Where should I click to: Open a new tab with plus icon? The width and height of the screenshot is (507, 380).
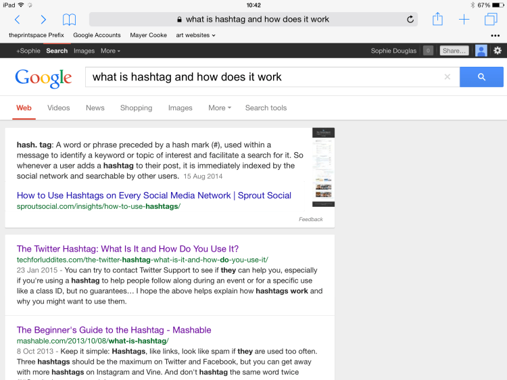464,20
